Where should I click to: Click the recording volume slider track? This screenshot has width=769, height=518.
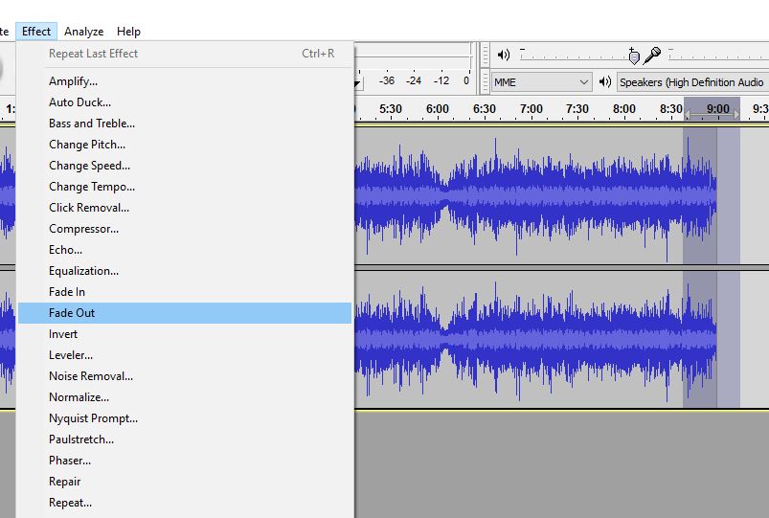(x=718, y=56)
